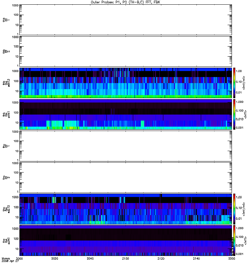The image size is (251, 268).
Task: Click the thb fbk edc12 spectrogram panel
Action: tap(125, 83)
